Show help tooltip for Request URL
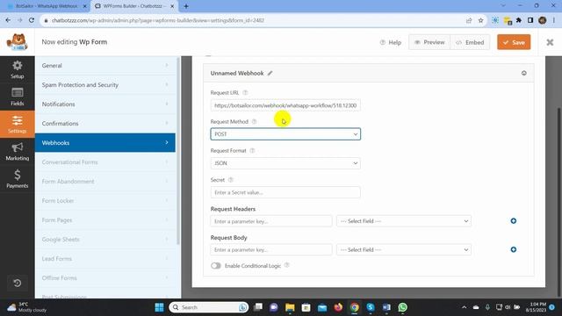This screenshot has height=316, width=562. coord(245,92)
